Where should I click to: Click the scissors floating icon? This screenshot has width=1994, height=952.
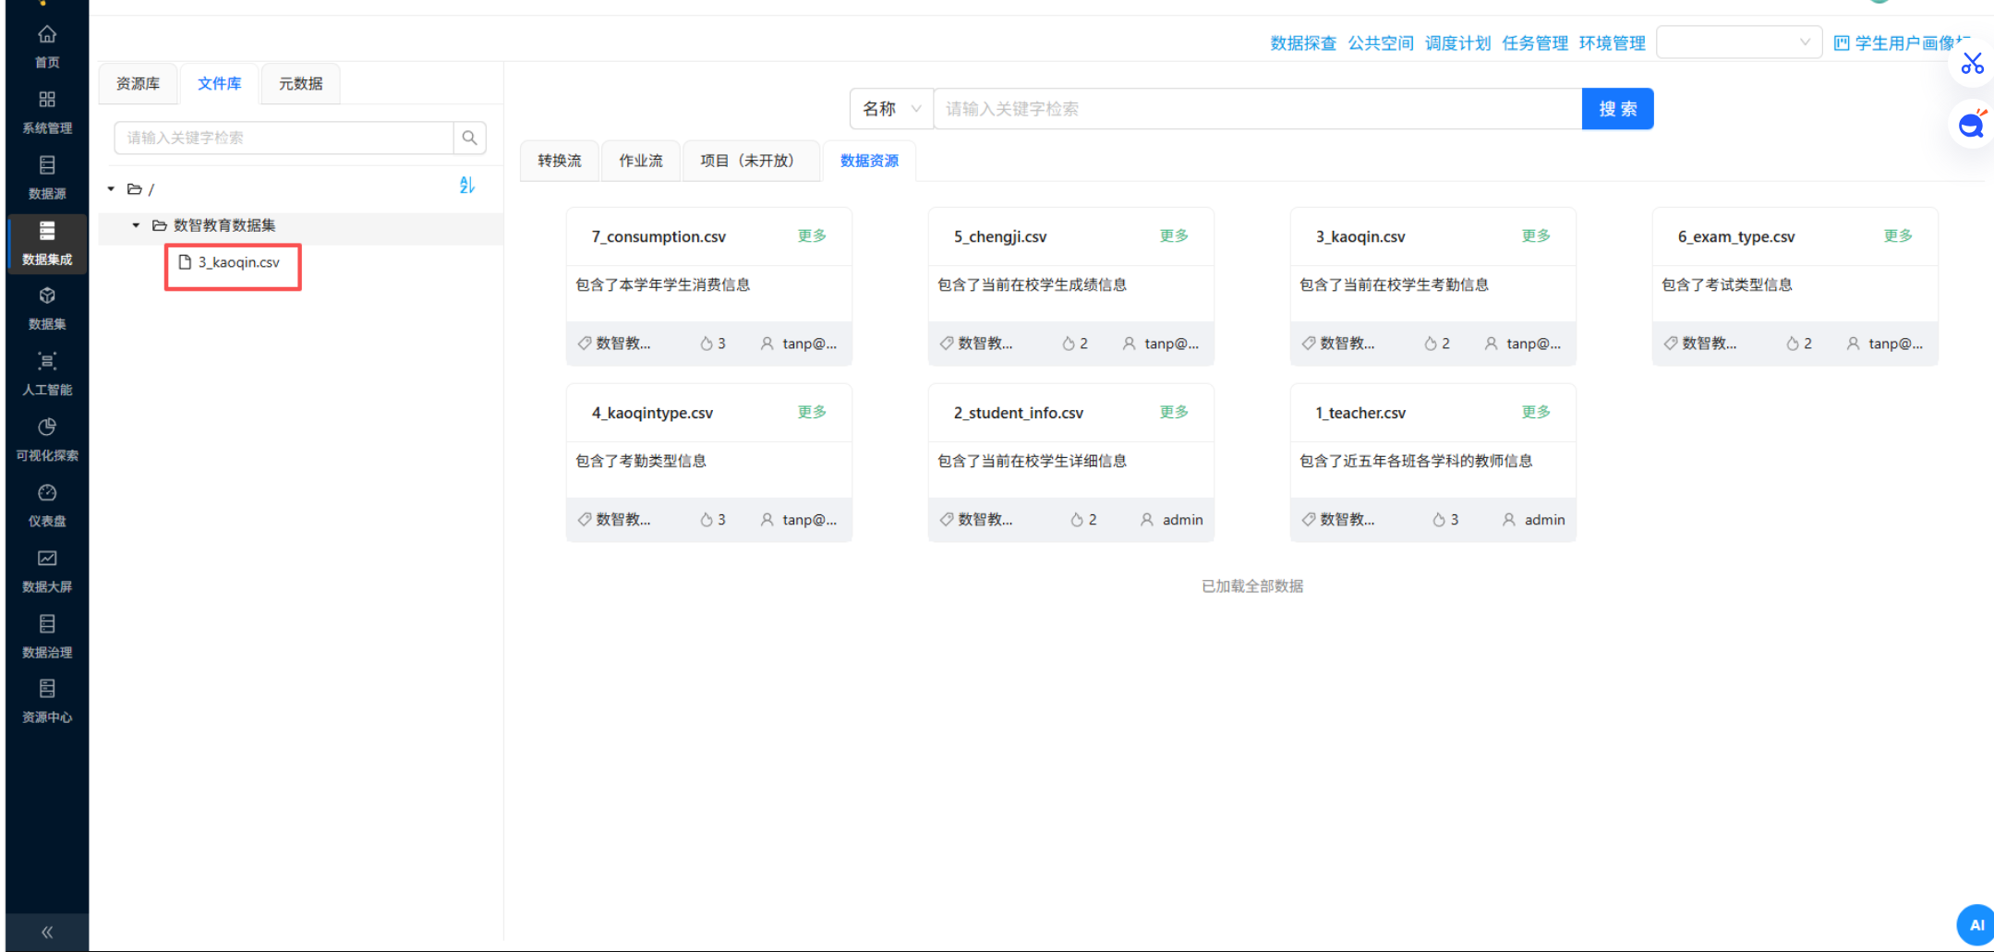click(x=1972, y=64)
